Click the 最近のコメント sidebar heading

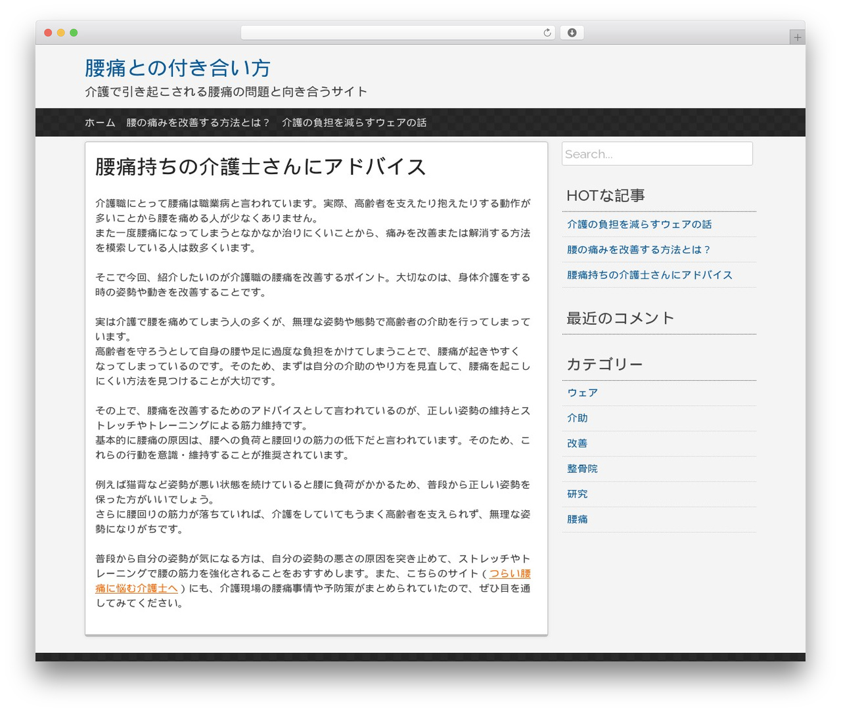pos(620,319)
